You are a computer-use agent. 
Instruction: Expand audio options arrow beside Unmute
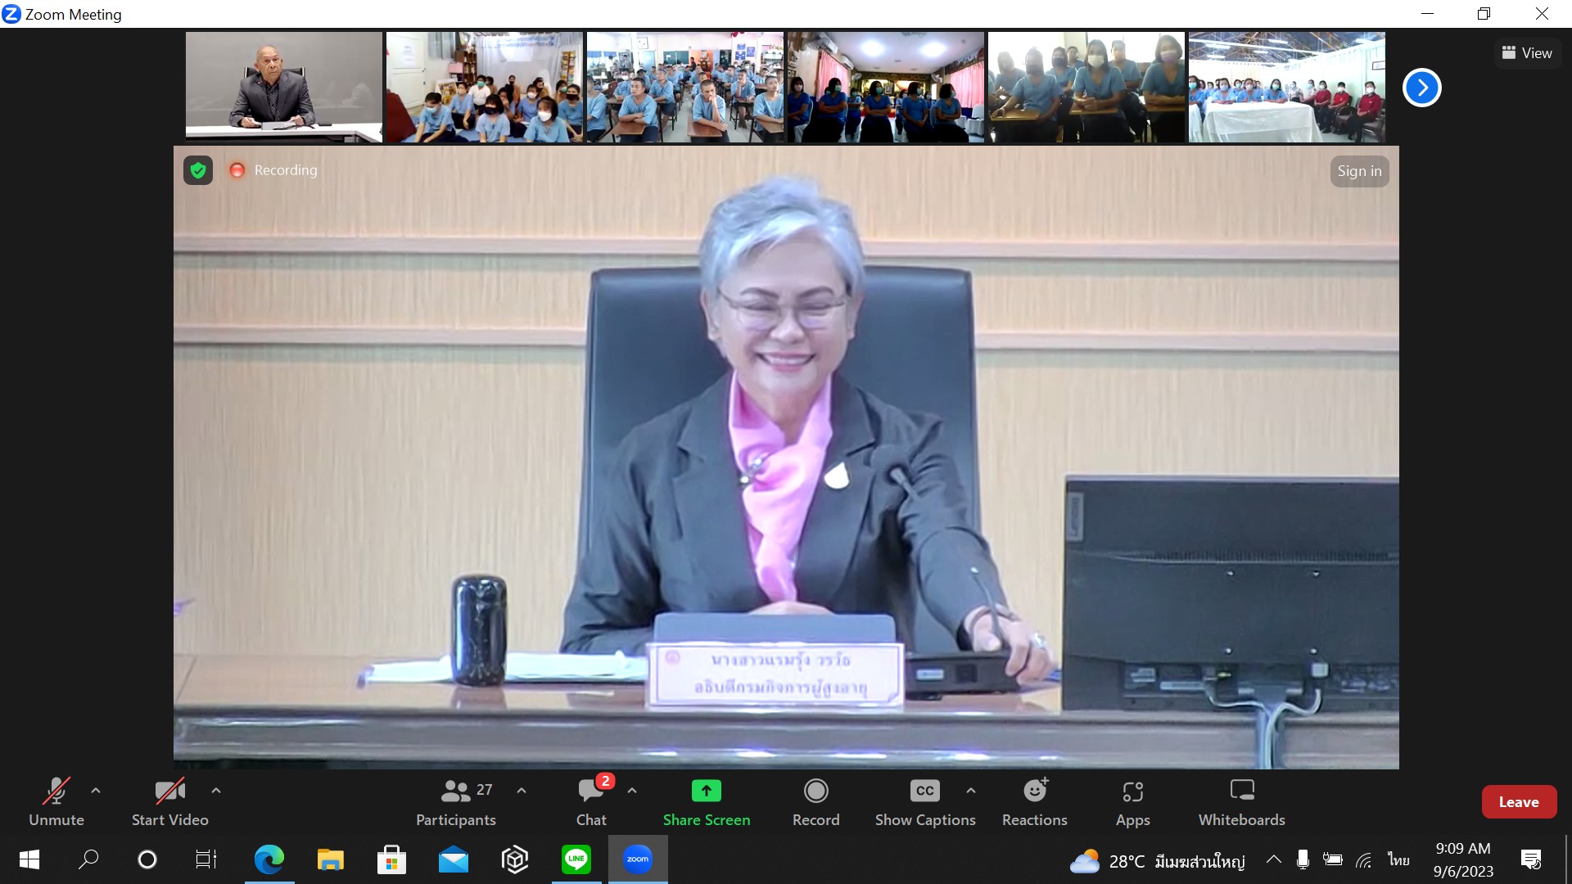coord(96,791)
